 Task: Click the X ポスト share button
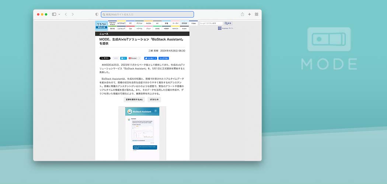click(105, 58)
